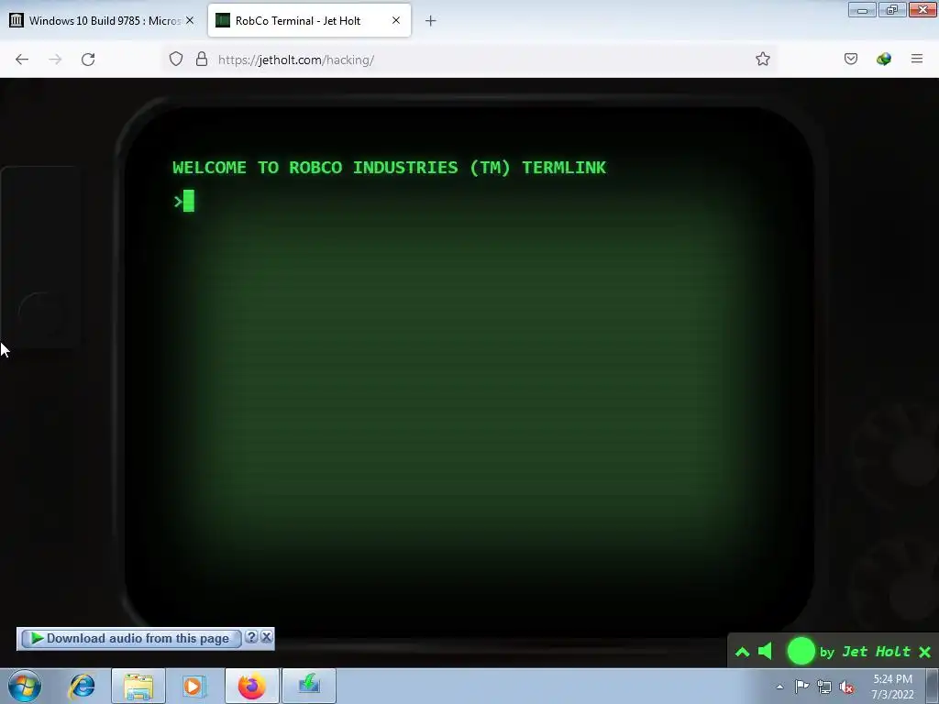Show hidden system tray icons
The width and height of the screenshot is (939, 704).
[779, 687]
